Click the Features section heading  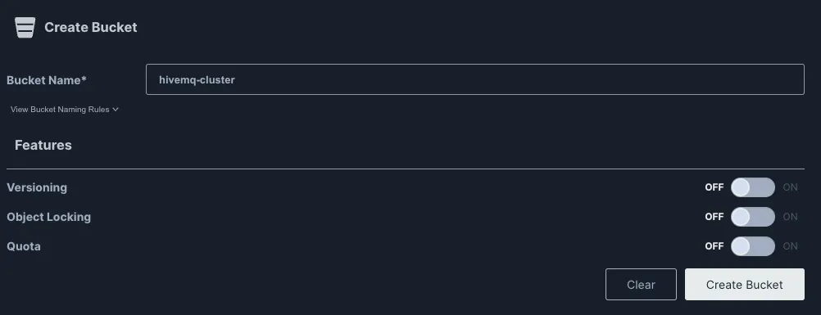[x=43, y=145]
